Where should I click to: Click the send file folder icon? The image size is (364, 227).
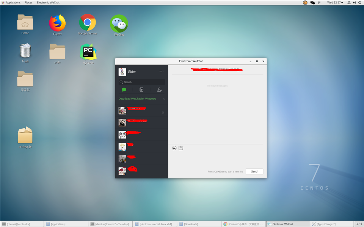pyautogui.click(x=181, y=148)
